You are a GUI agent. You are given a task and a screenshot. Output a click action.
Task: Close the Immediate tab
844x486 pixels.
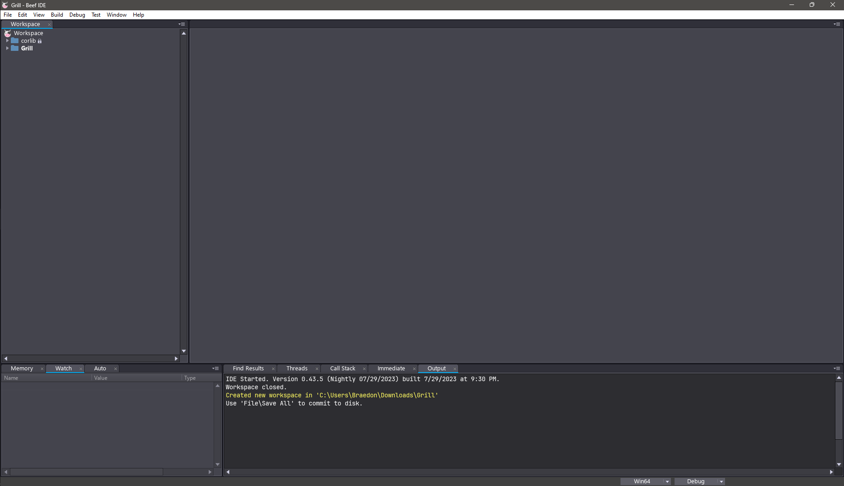tap(414, 369)
